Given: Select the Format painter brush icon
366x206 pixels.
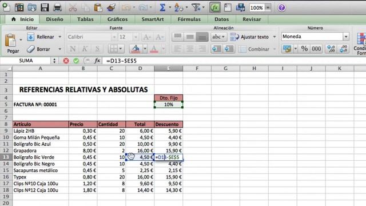Looking at the screenshot, I should (x=112, y=7).
